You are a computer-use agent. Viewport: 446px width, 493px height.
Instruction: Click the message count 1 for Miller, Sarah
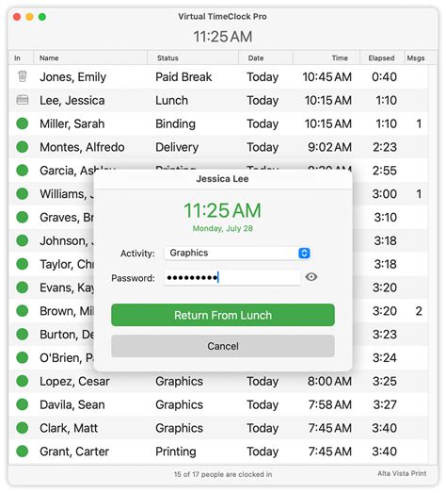pos(419,123)
